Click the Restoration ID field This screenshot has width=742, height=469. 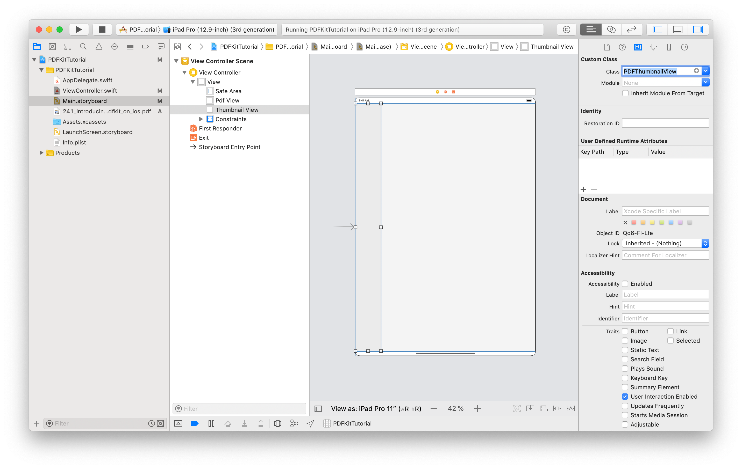665,123
